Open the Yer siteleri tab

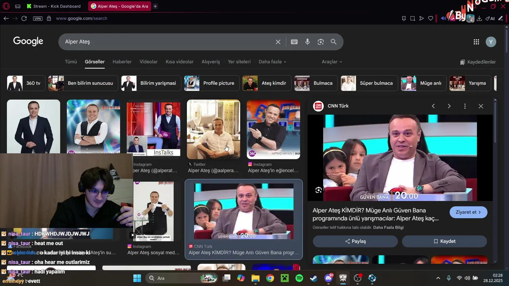point(239,62)
